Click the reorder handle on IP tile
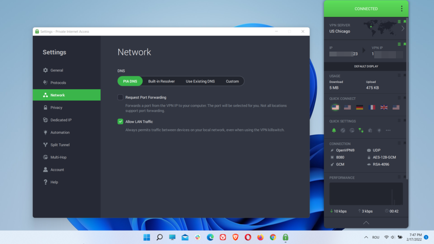The image size is (434, 244). 399,44
